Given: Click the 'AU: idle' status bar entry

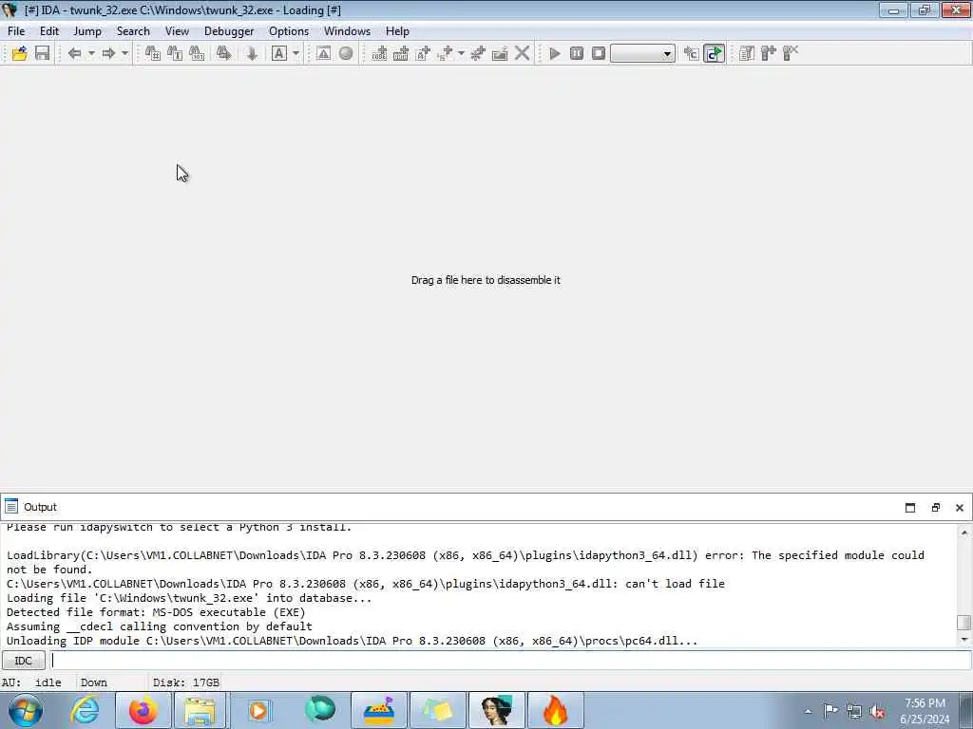Looking at the screenshot, I should [x=31, y=682].
